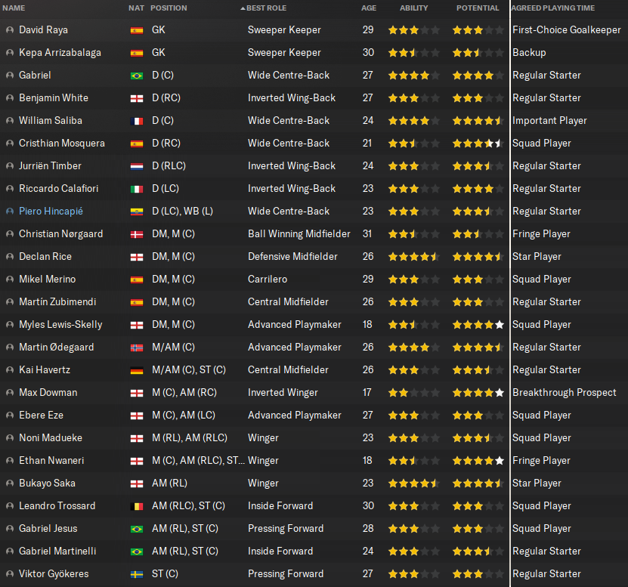This screenshot has height=587, width=628.
Task: Click 'First-Choice Goalkeeper' playing time for Raya
Action: click(566, 30)
